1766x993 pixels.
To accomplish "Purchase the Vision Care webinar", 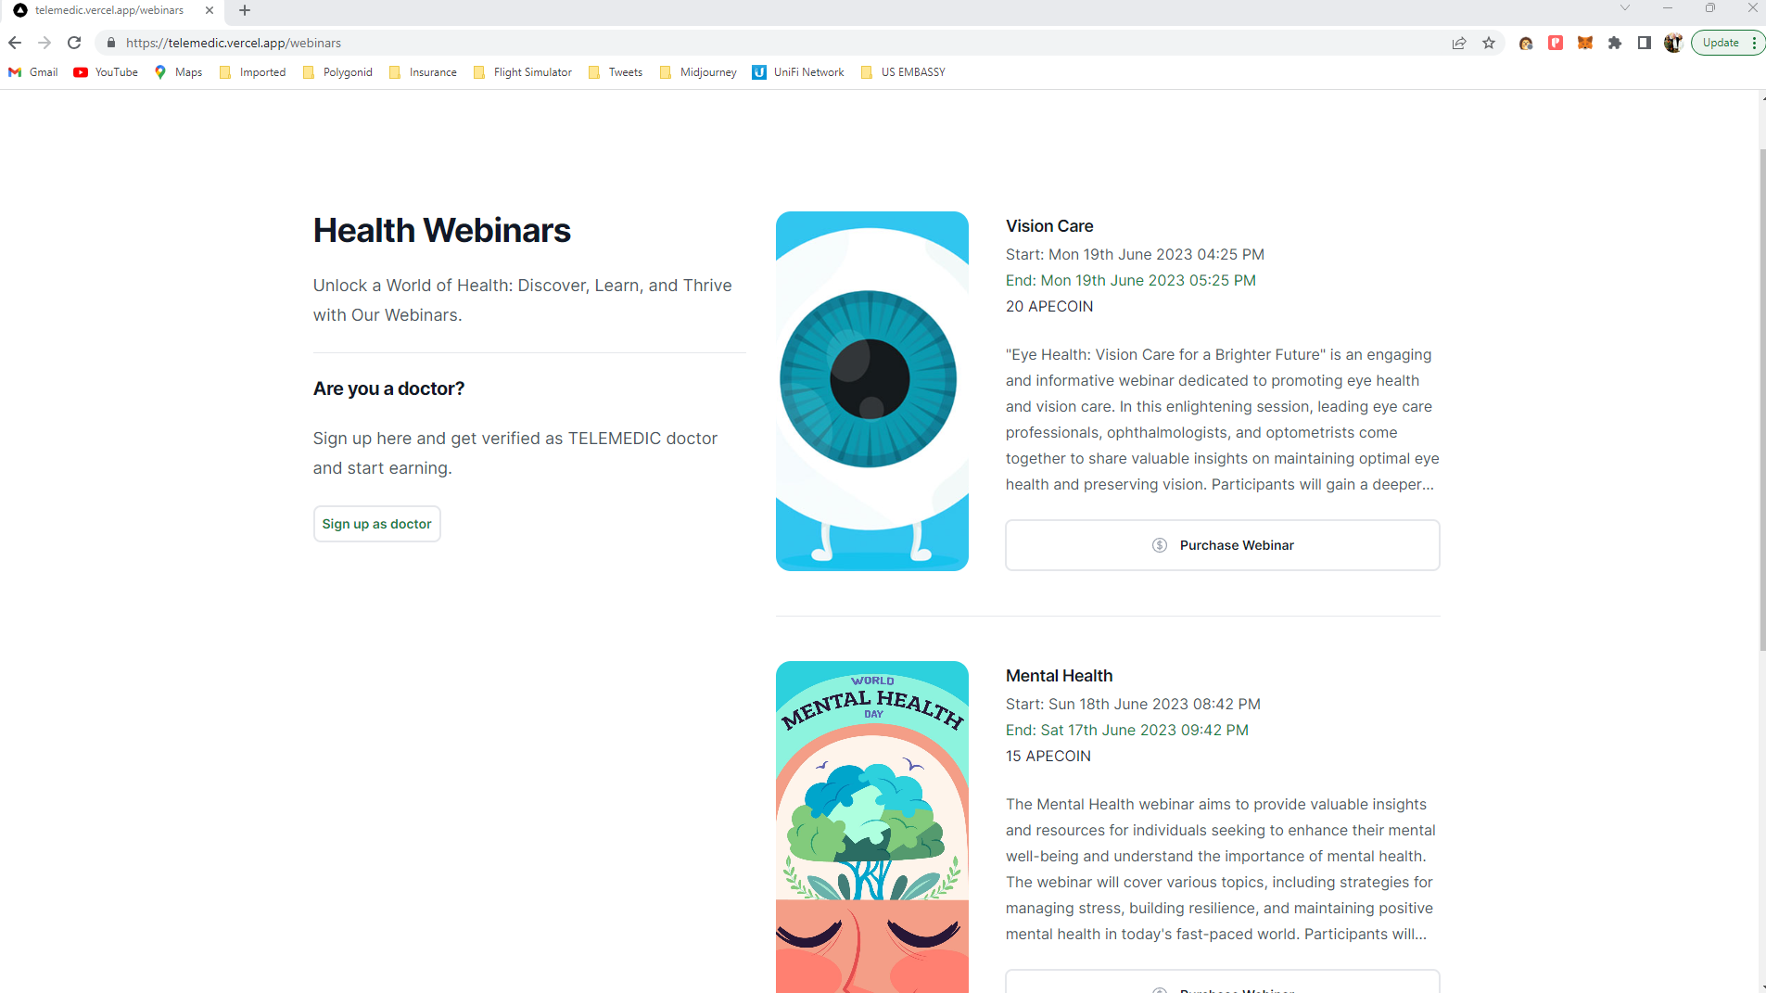I will point(1222,545).
